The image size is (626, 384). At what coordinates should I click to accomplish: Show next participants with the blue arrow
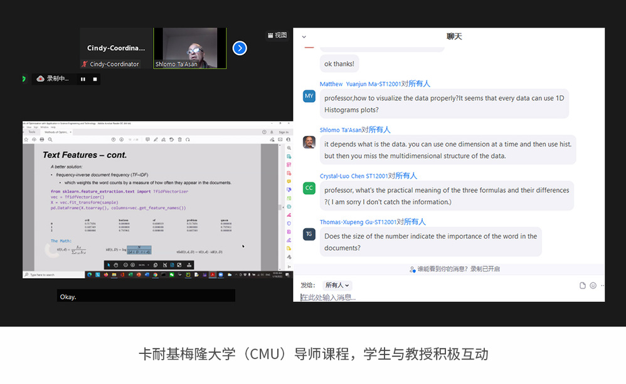(x=239, y=48)
